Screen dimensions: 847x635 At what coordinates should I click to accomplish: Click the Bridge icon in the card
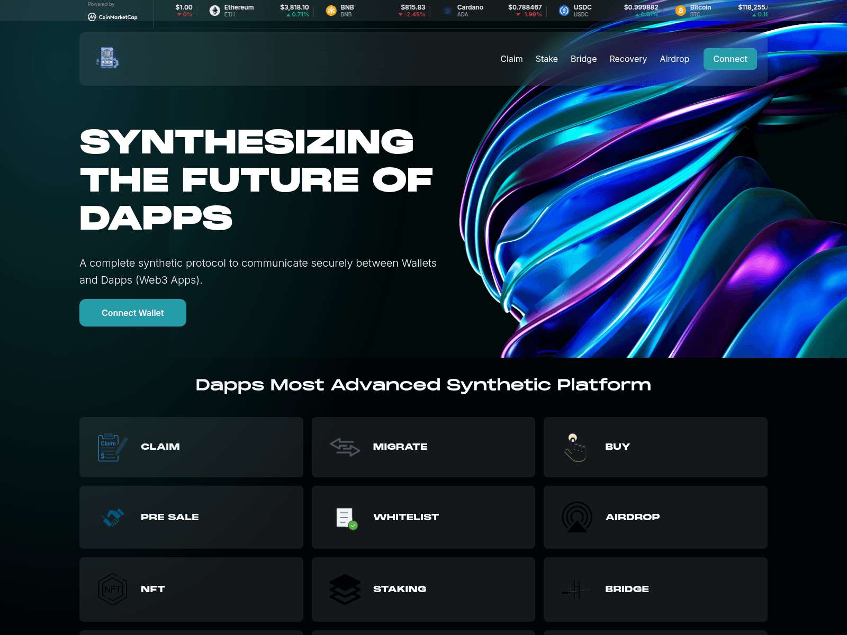576,589
